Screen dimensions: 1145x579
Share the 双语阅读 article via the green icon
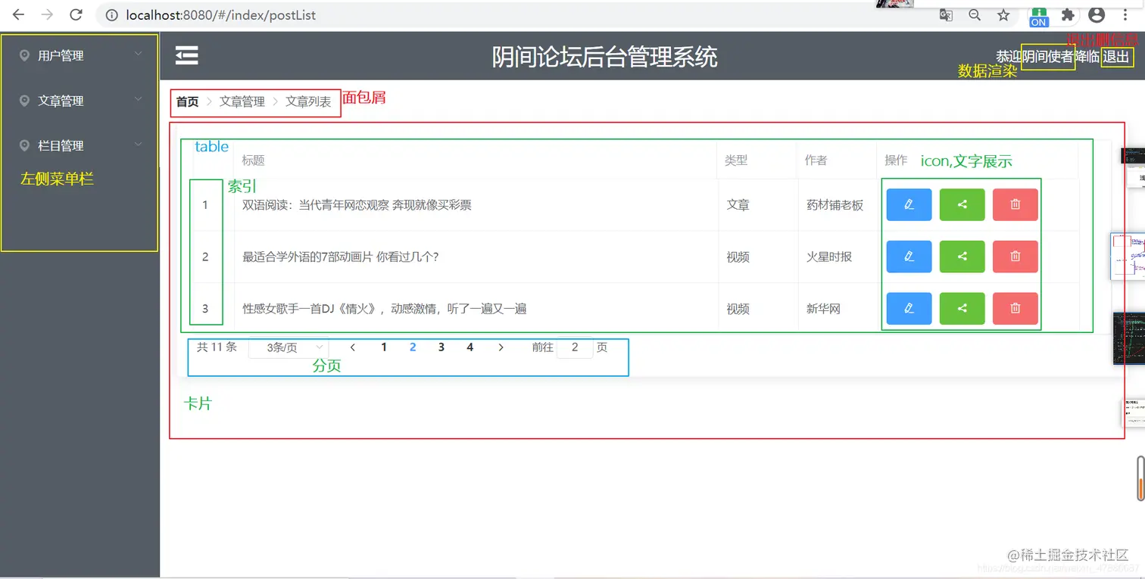[962, 204]
